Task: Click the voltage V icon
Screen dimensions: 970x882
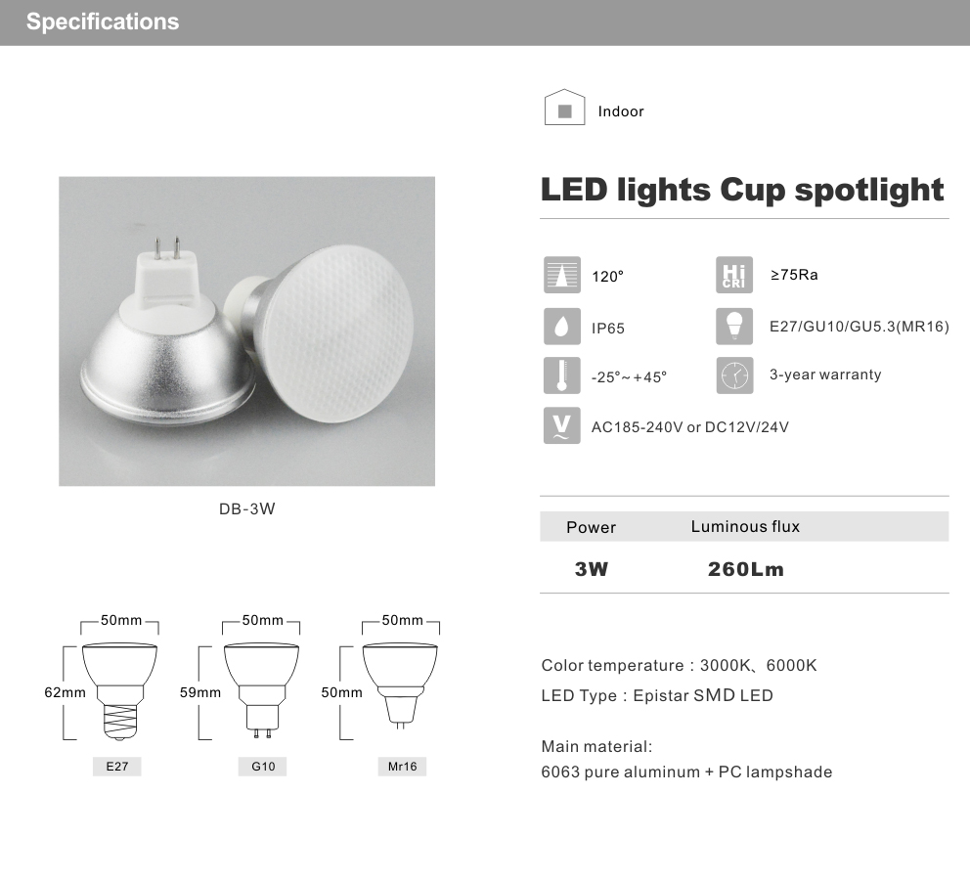Action: 561,425
